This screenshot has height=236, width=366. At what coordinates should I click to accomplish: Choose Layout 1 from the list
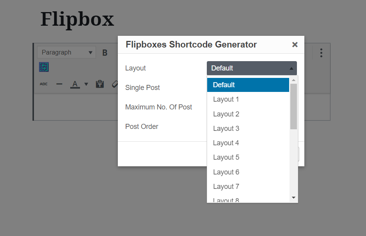(x=248, y=99)
